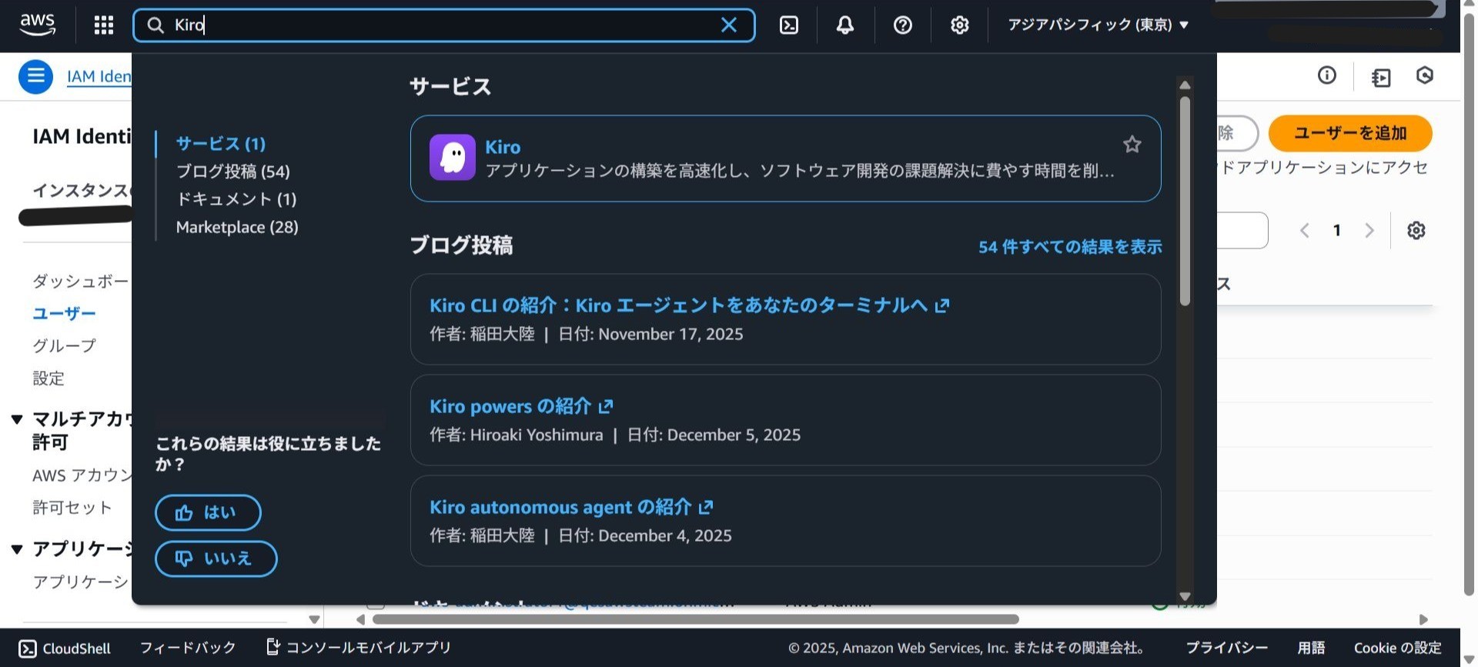
Task: Click the いいえ thumbs-down feedback button
Action: click(x=216, y=559)
